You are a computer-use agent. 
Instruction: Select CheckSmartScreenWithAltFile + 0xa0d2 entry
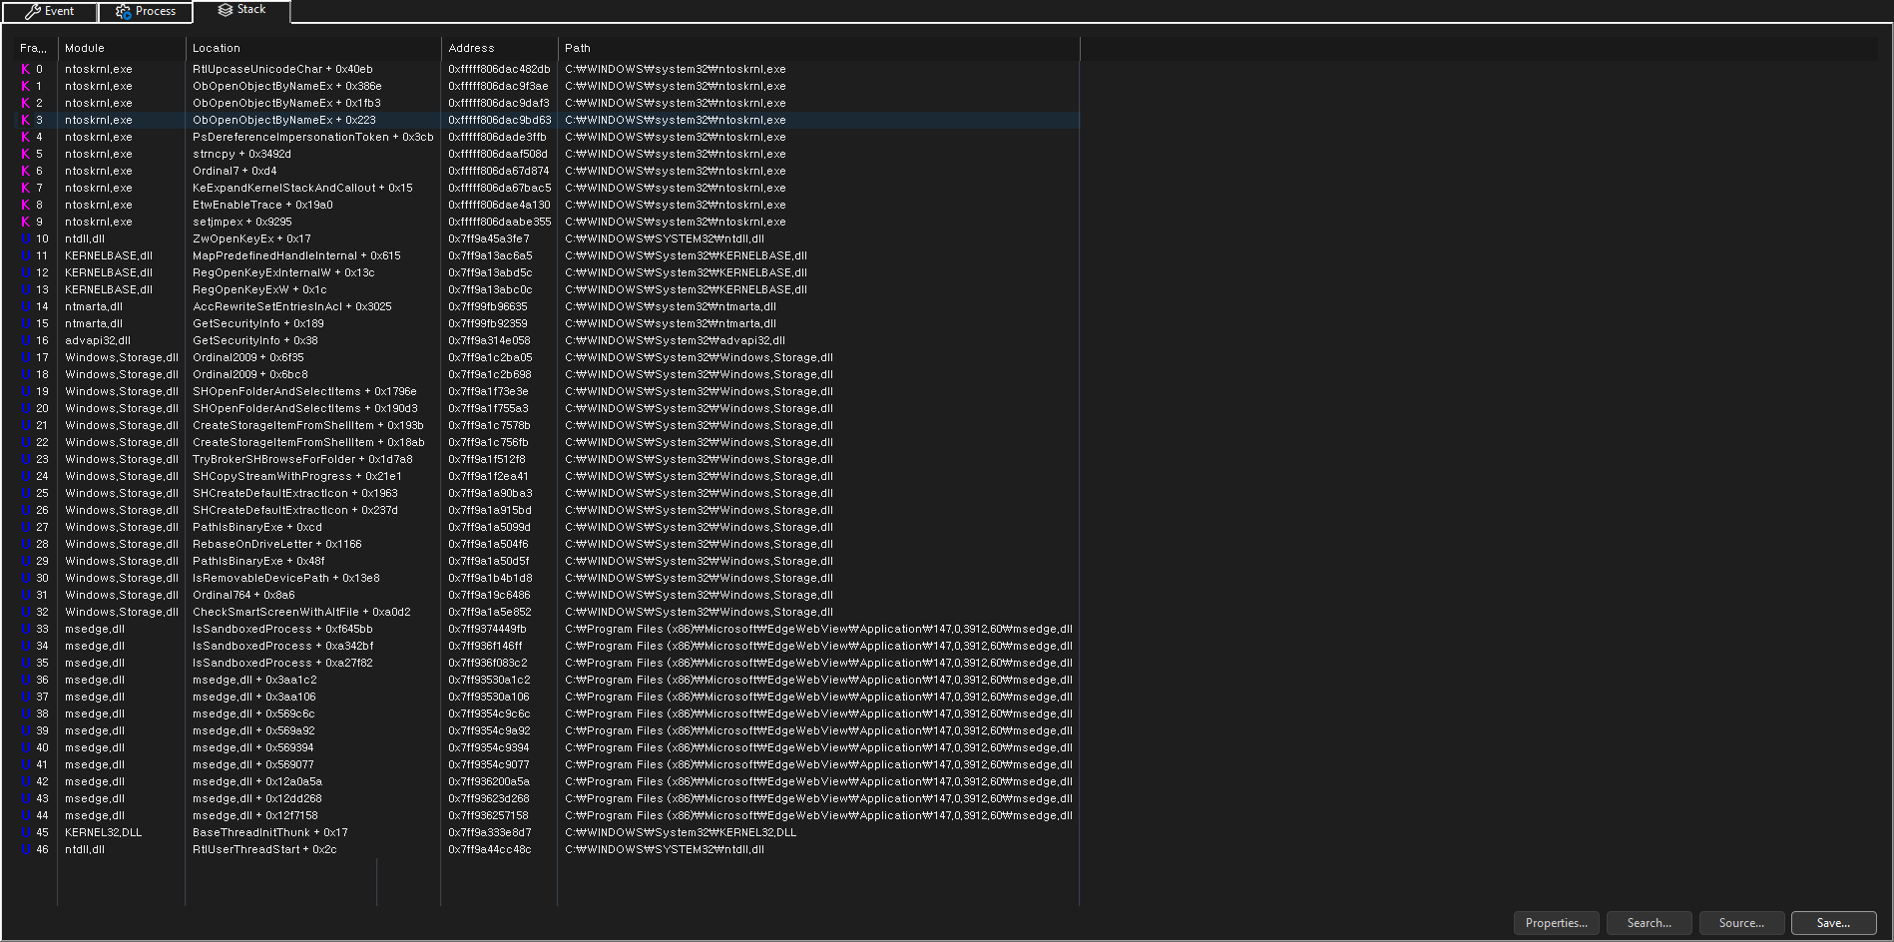301,612
